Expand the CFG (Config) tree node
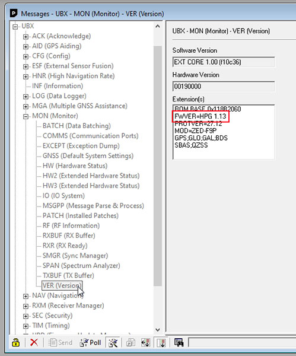296x356 pixels. [26, 56]
